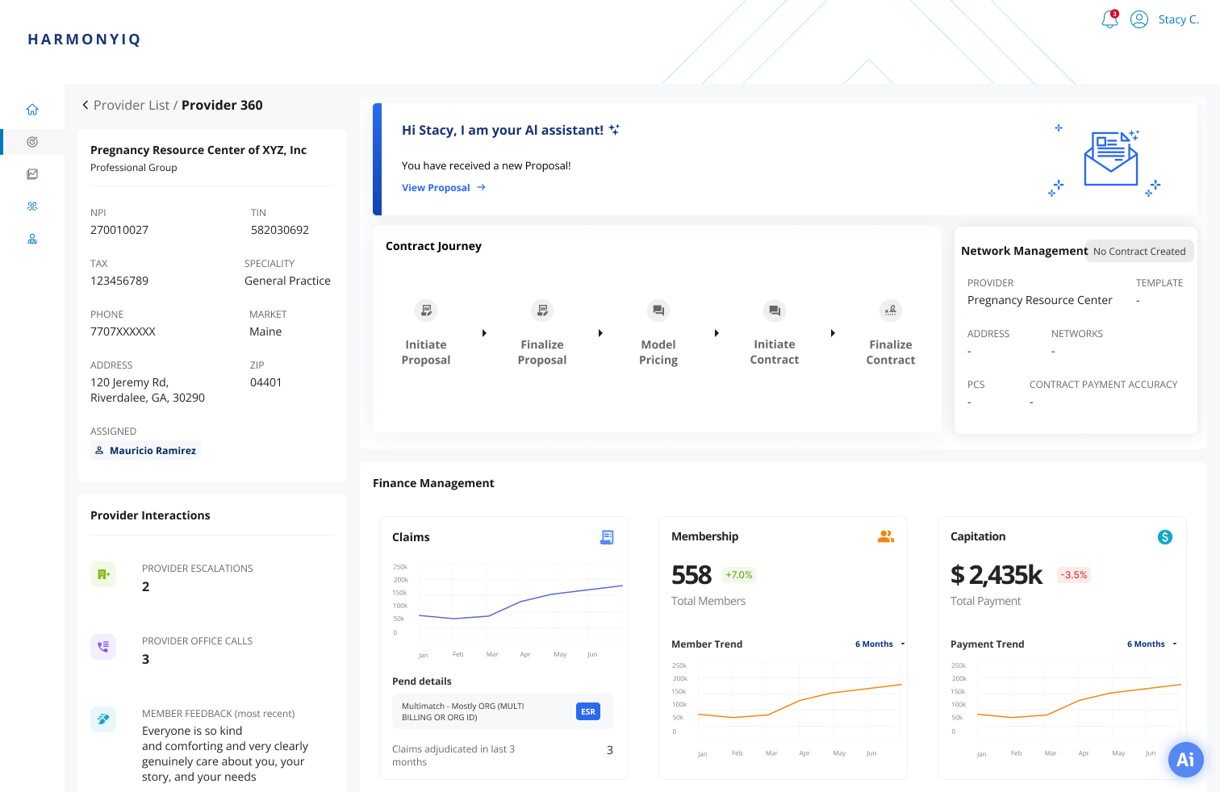Open the provider person icon in the sidebar
Image resolution: width=1220 pixels, height=792 pixels.
click(32, 239)
